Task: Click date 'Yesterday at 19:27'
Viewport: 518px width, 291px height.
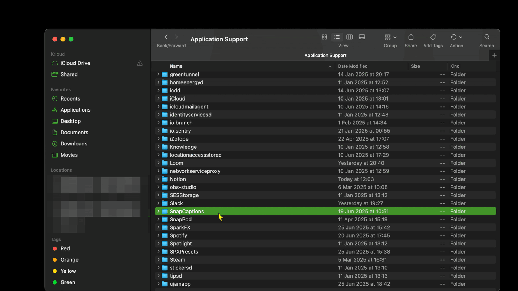Action: (360, 203)
